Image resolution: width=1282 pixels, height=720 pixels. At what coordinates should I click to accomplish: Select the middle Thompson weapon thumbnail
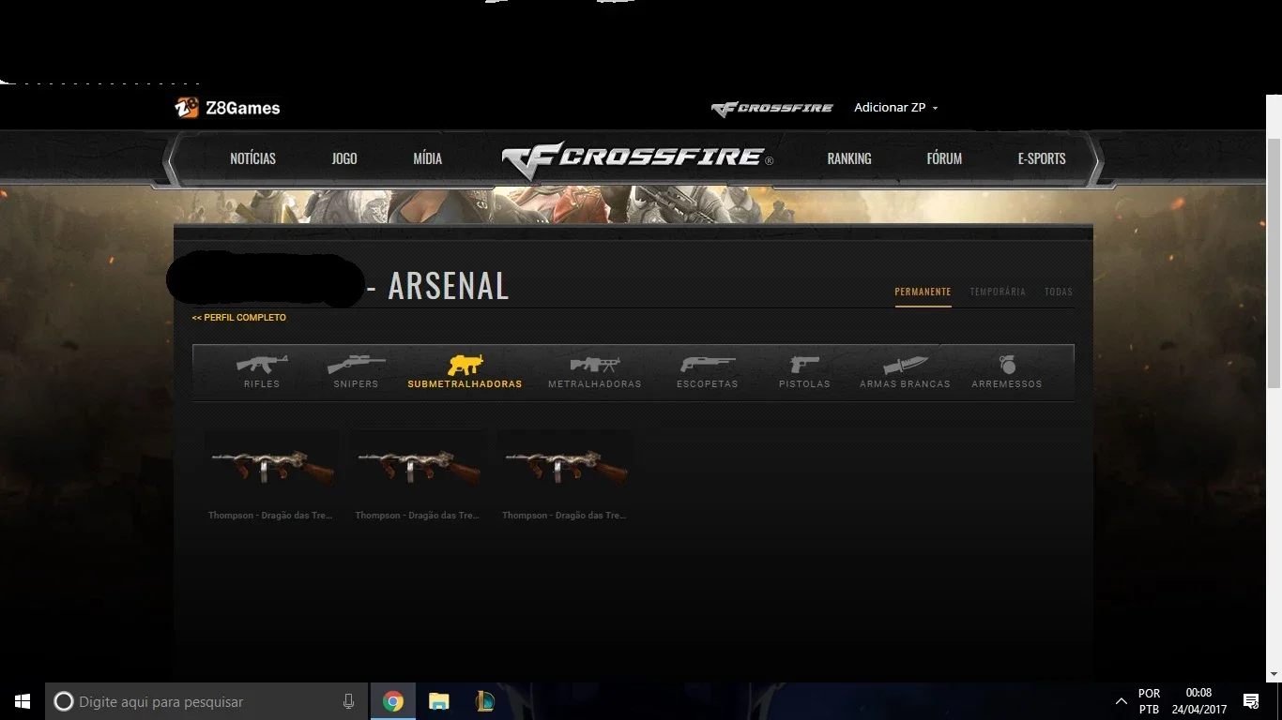point(419,465)
